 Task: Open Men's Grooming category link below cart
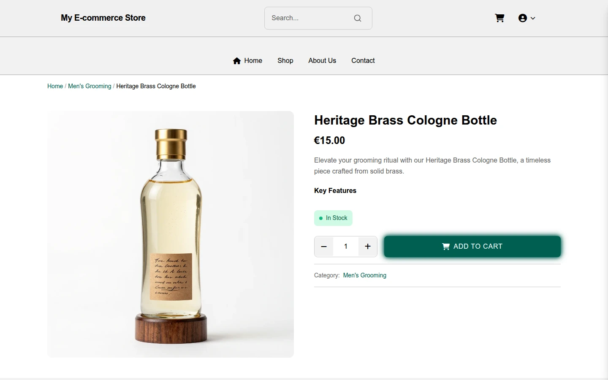(365, 275)
